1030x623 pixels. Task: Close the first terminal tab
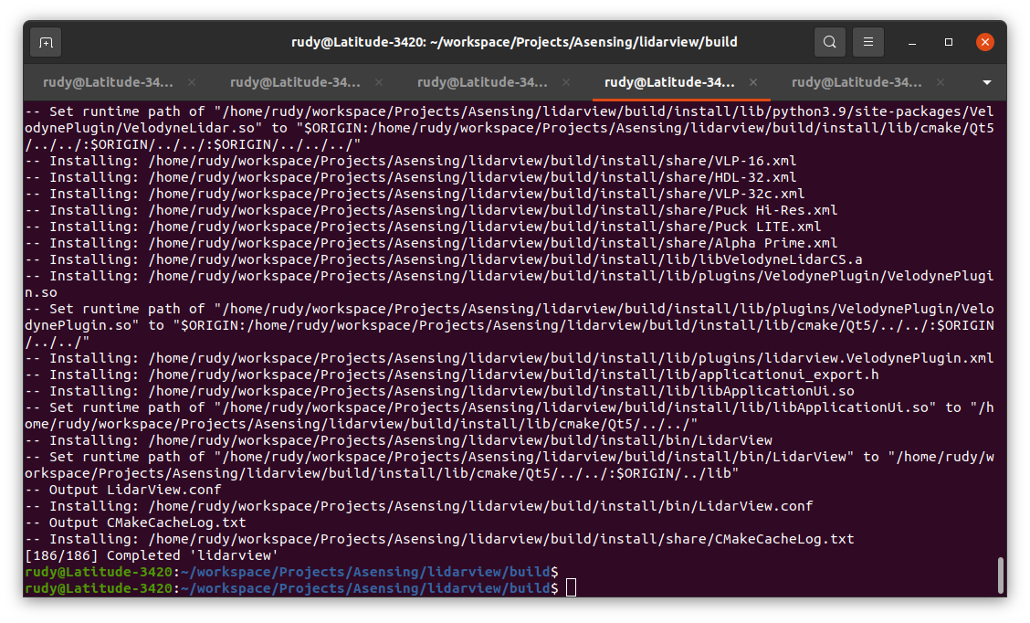192,81
